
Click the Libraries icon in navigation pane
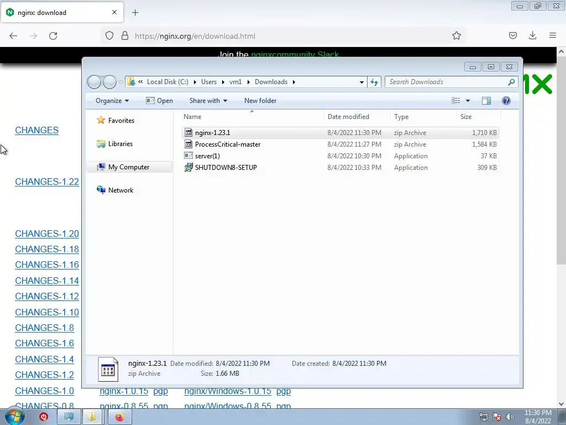click(101, 144)
